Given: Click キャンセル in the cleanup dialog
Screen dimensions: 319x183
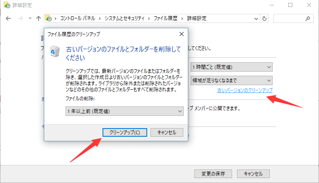Looking at the screenshot, I should pyautogui.click(x=166, y=132).
